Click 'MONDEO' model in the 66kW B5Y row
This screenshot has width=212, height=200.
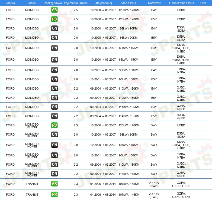(32, 38)
